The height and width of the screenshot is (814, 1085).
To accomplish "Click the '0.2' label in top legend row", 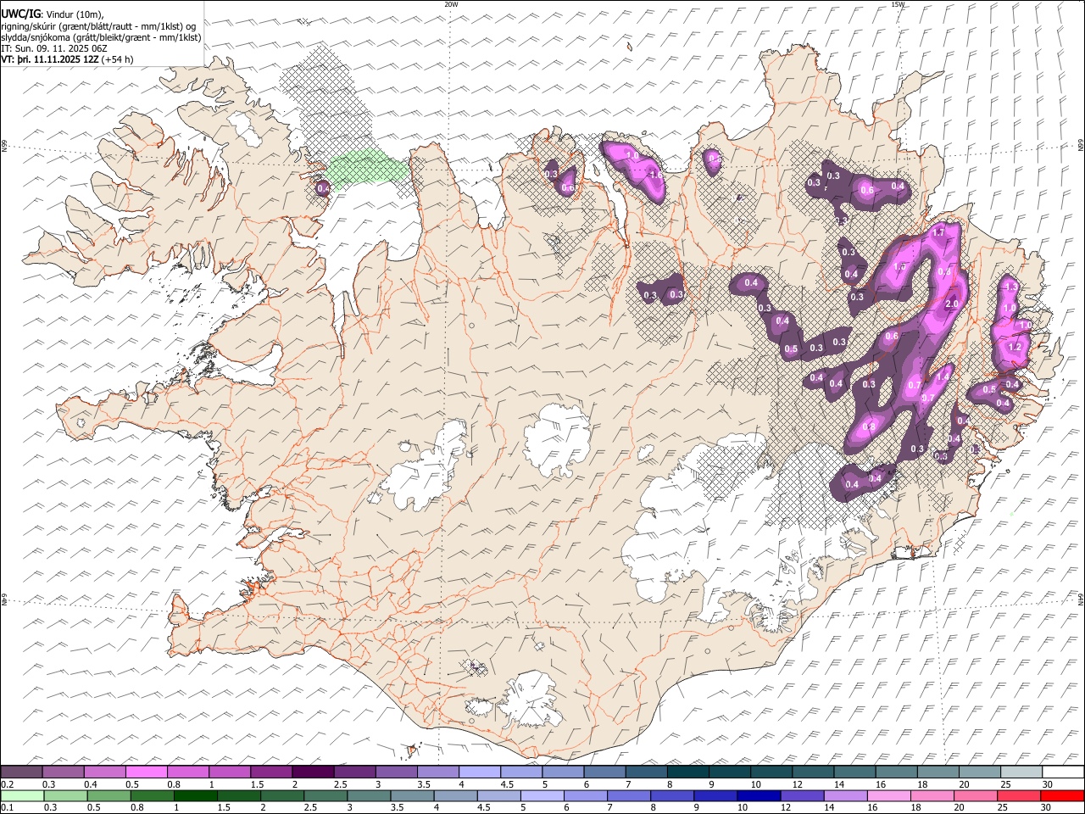I will click(x=7, y=784).
